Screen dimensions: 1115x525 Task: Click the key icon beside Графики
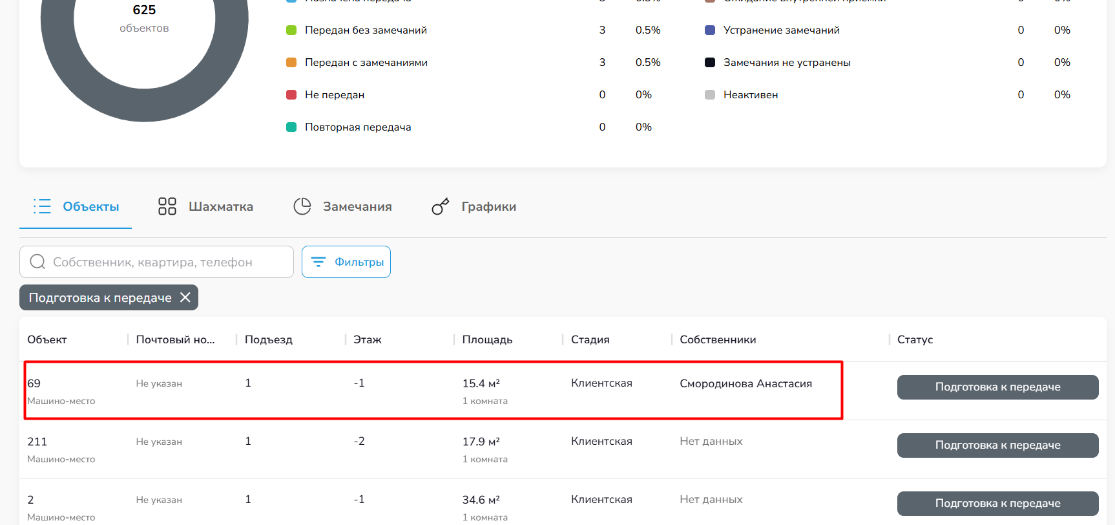(x=440, y=206)
